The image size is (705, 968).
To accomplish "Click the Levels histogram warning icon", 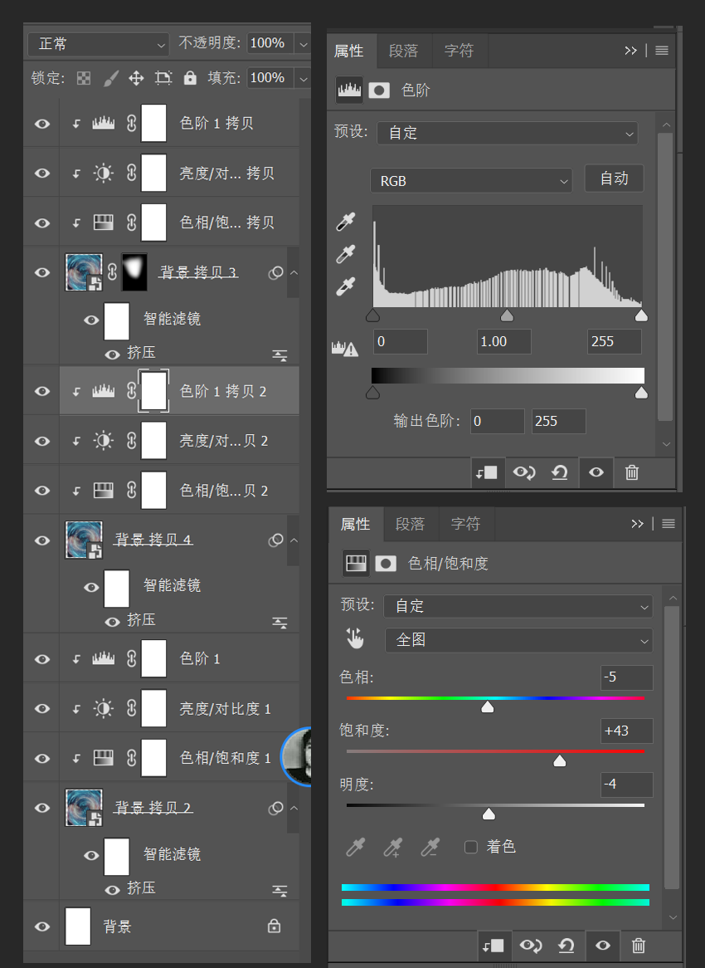I will tap(345, 349).
